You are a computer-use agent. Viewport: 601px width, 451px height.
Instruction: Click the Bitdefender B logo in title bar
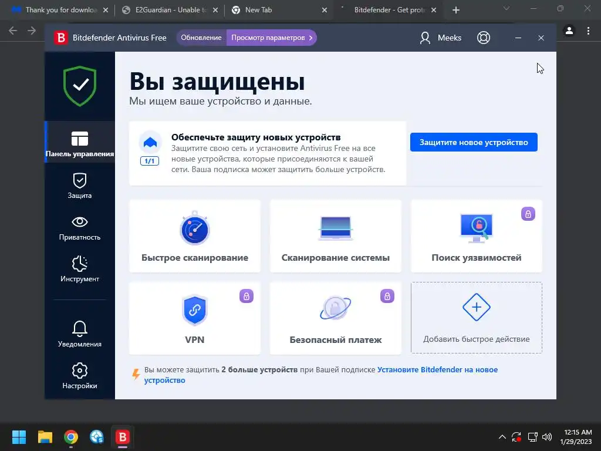pos(60,38)
